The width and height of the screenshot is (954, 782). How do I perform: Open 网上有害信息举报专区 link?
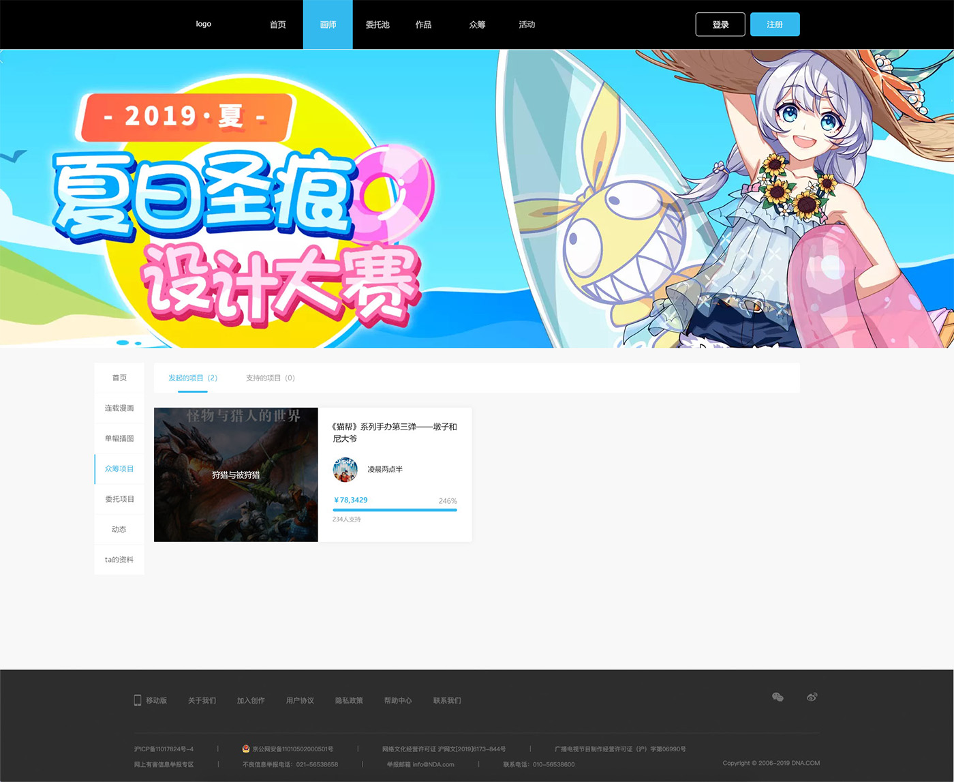tap(164, 764)
